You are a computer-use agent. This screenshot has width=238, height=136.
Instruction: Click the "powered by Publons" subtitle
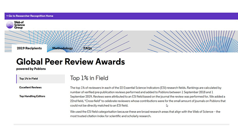pos(31,69)
